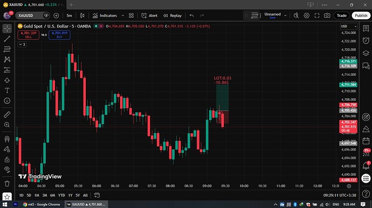Open the chart patterns tool

tap(7, 59)
